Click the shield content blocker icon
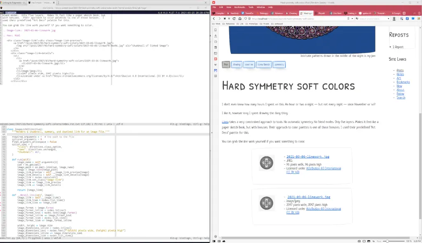This screenshot has width=422, height=243. click(246, 19)
